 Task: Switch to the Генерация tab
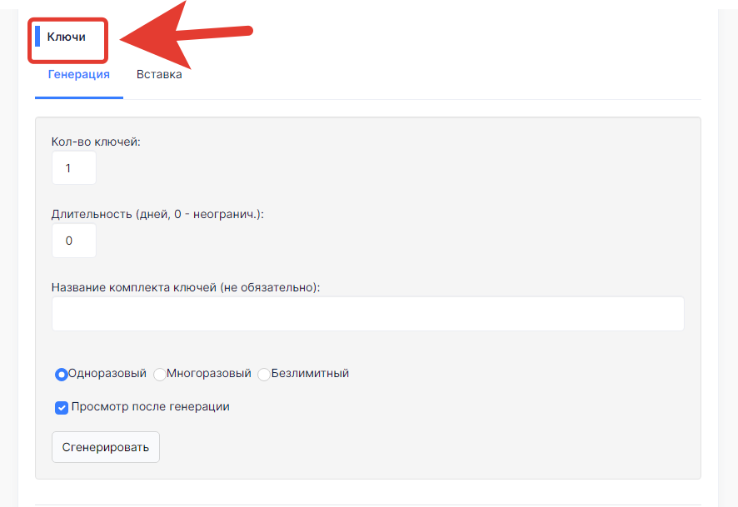coord(78,74)
